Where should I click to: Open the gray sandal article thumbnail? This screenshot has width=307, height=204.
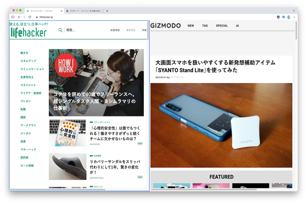[x=68, y=166]
